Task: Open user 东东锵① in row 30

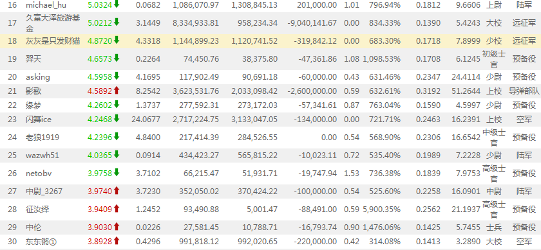Action: tap(41, 242)
